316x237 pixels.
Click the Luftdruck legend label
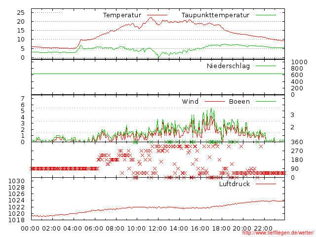point(235,184)
